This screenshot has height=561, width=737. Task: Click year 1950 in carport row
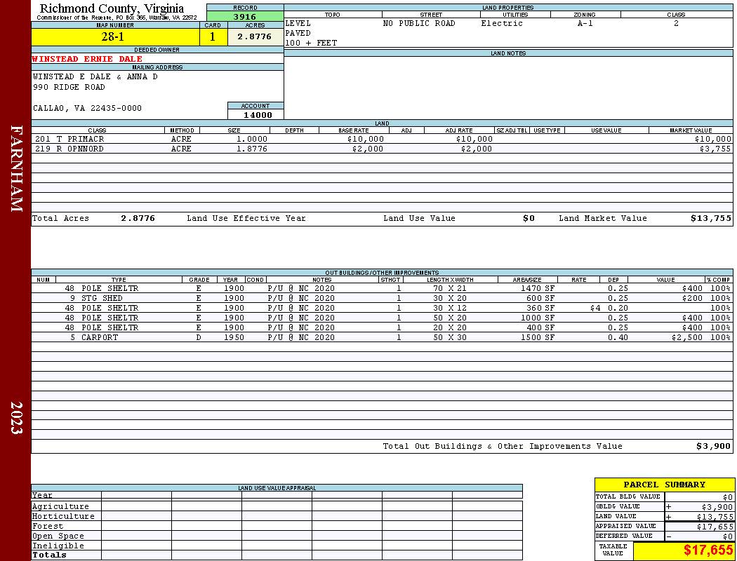234,337
